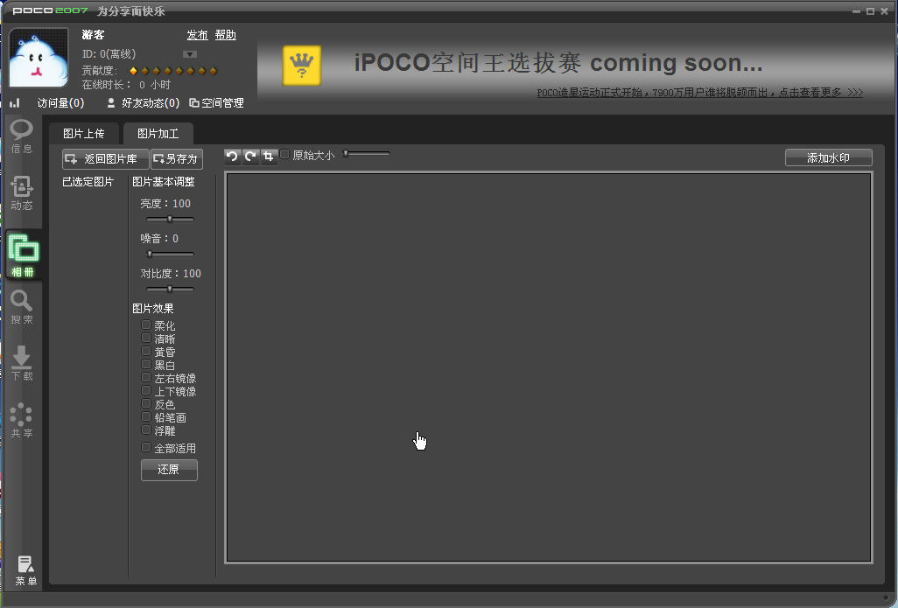The width and height of the screenshot is (898, 608).
Task: Click the 添加水印 add watermark button
Action: 828,157
